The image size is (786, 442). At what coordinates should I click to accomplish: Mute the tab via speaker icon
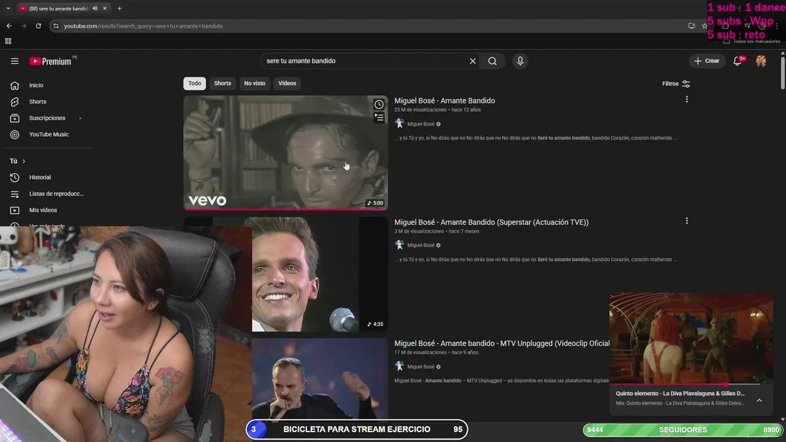tap(95, 9)
